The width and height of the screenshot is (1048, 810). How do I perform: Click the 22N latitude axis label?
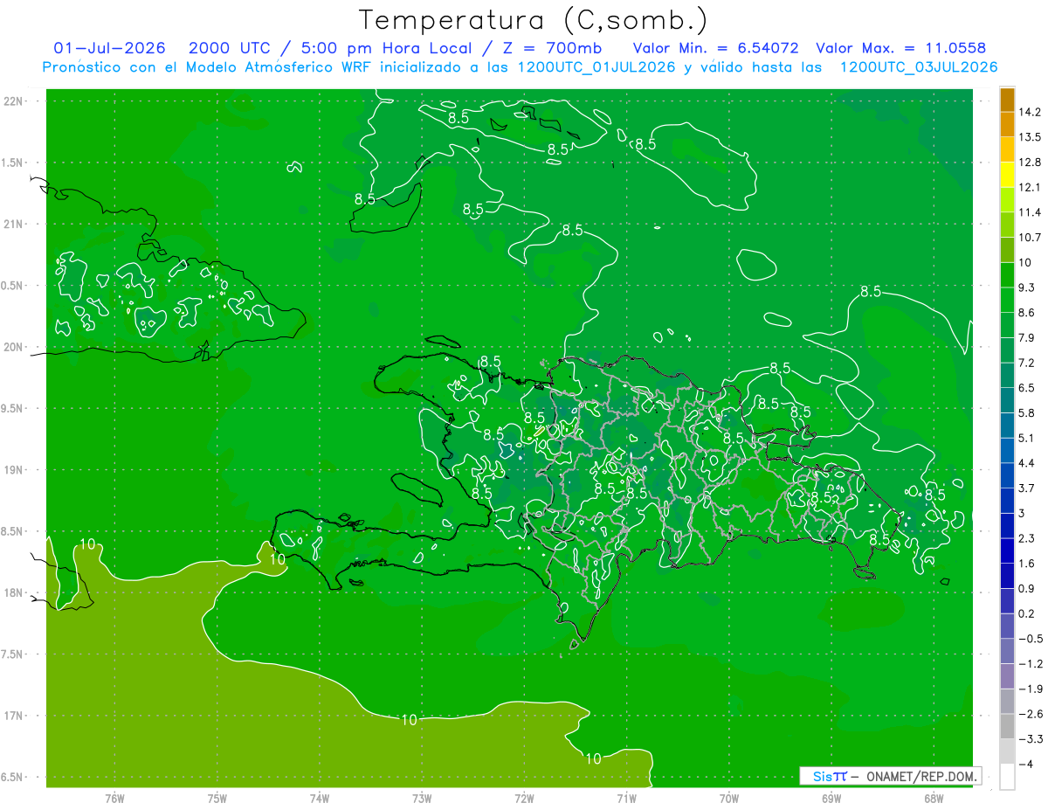point(14,100)
